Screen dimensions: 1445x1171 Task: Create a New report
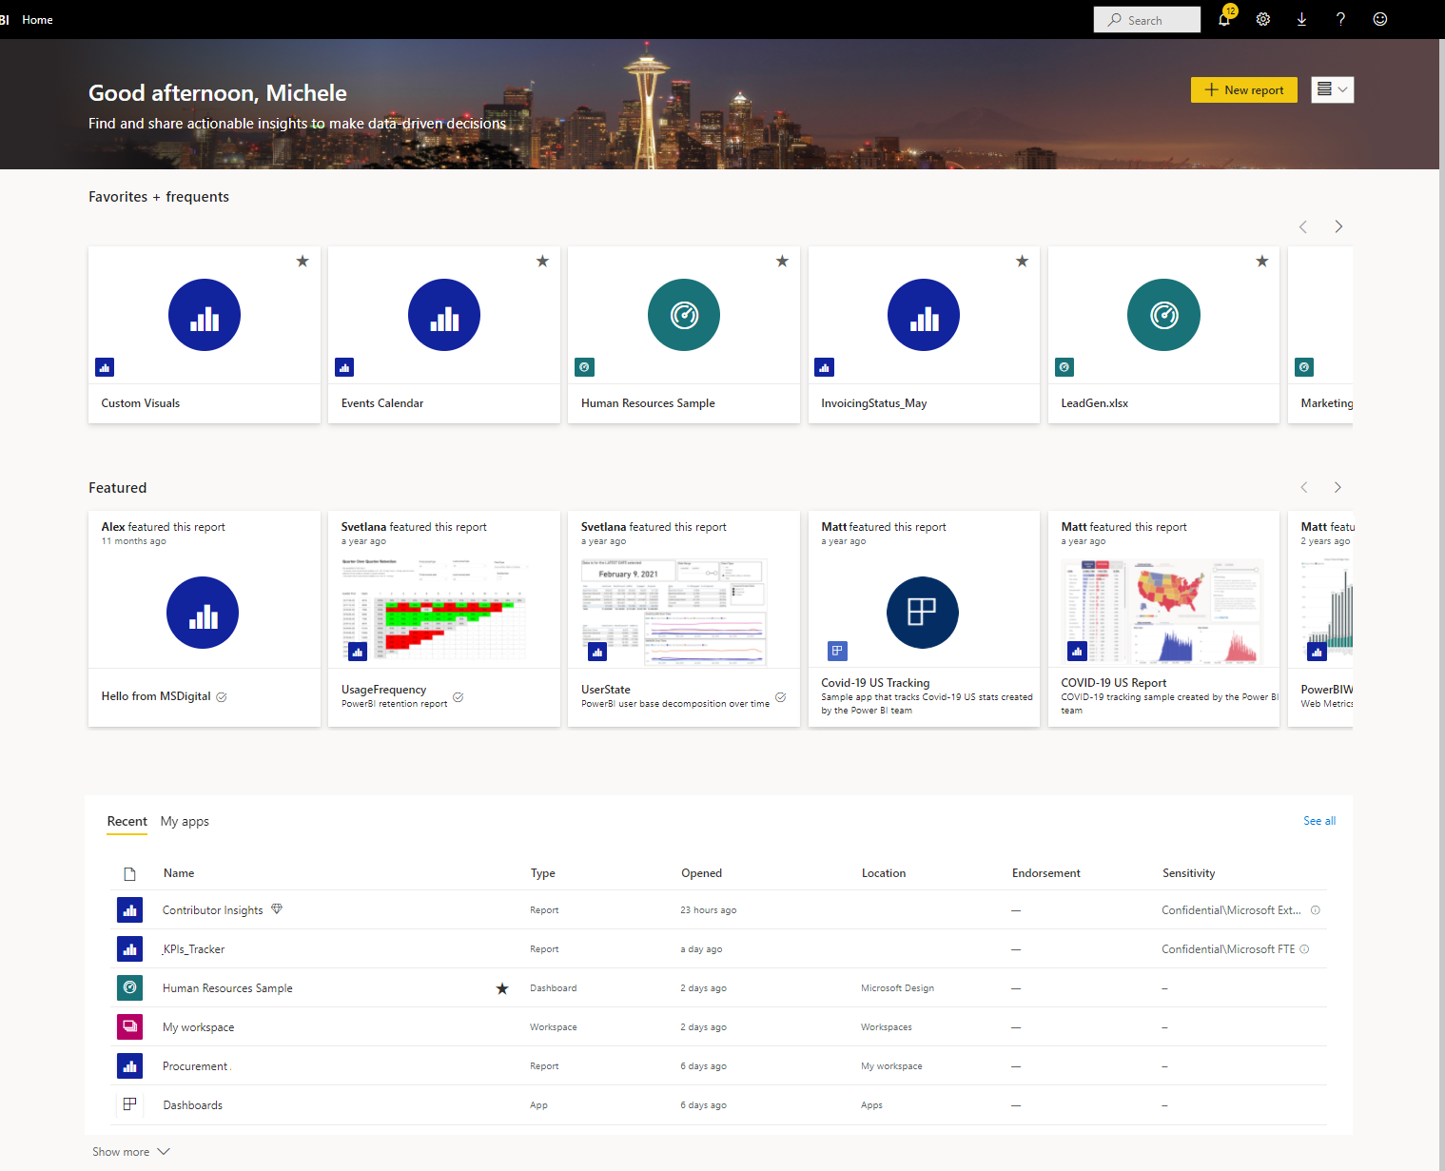pyautogui.click(x=1244, y=89)
